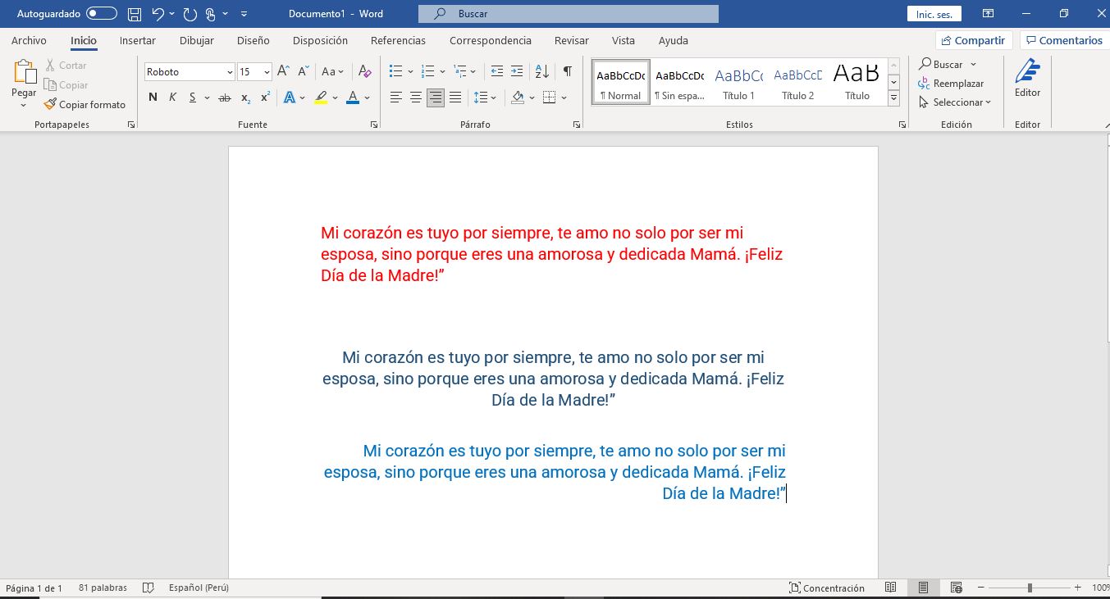Click the Copiar formato paintbrush icon
The image size is (1110, 599).
pyautogui.click(x=50, y=105)
